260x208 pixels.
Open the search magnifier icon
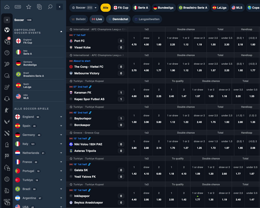(50, 7)
